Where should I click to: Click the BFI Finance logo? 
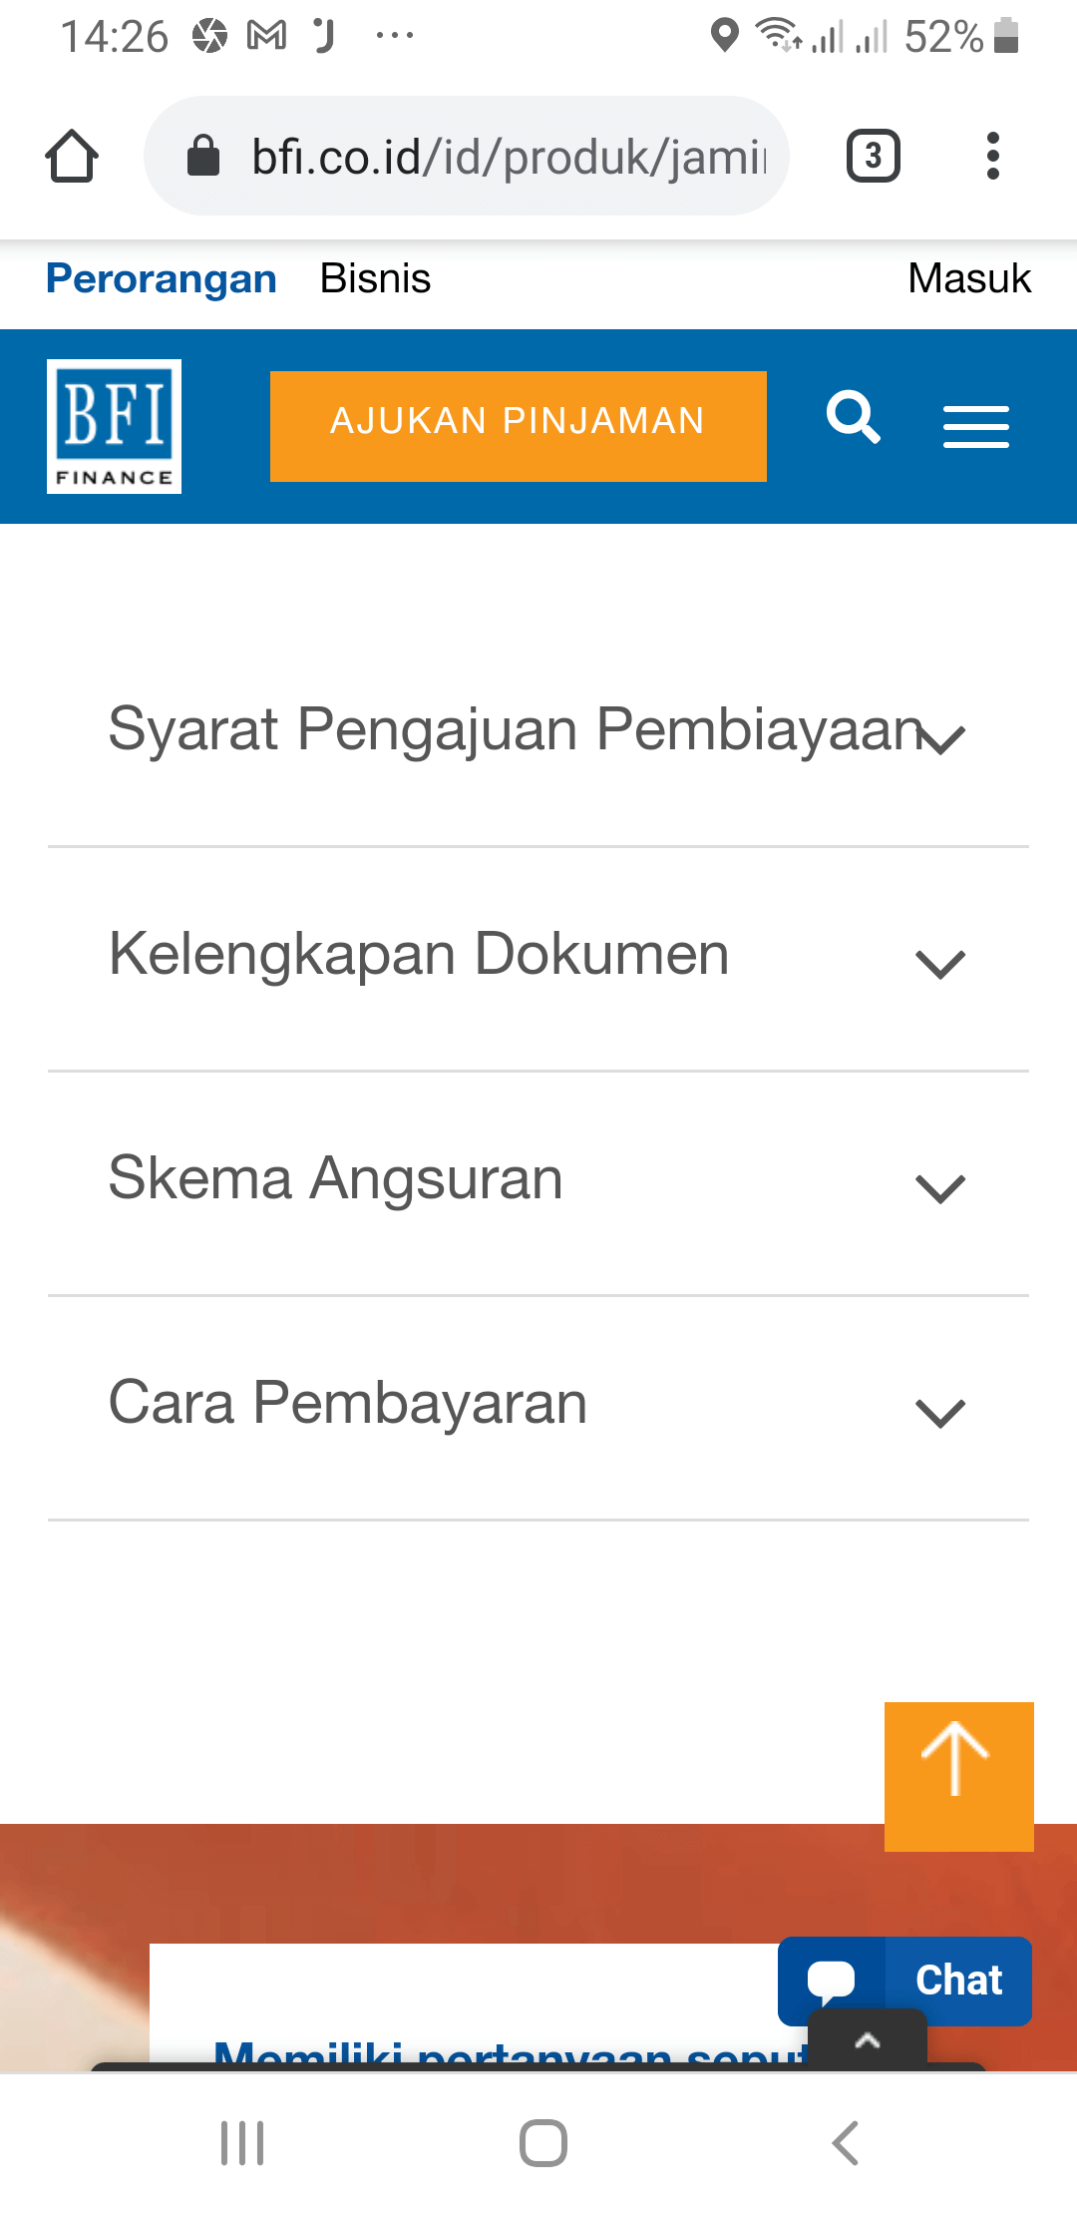coord(114,426)
